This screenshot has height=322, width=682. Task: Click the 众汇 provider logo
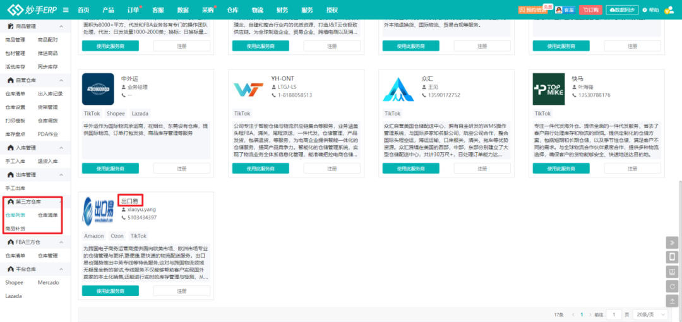[398, 89]
